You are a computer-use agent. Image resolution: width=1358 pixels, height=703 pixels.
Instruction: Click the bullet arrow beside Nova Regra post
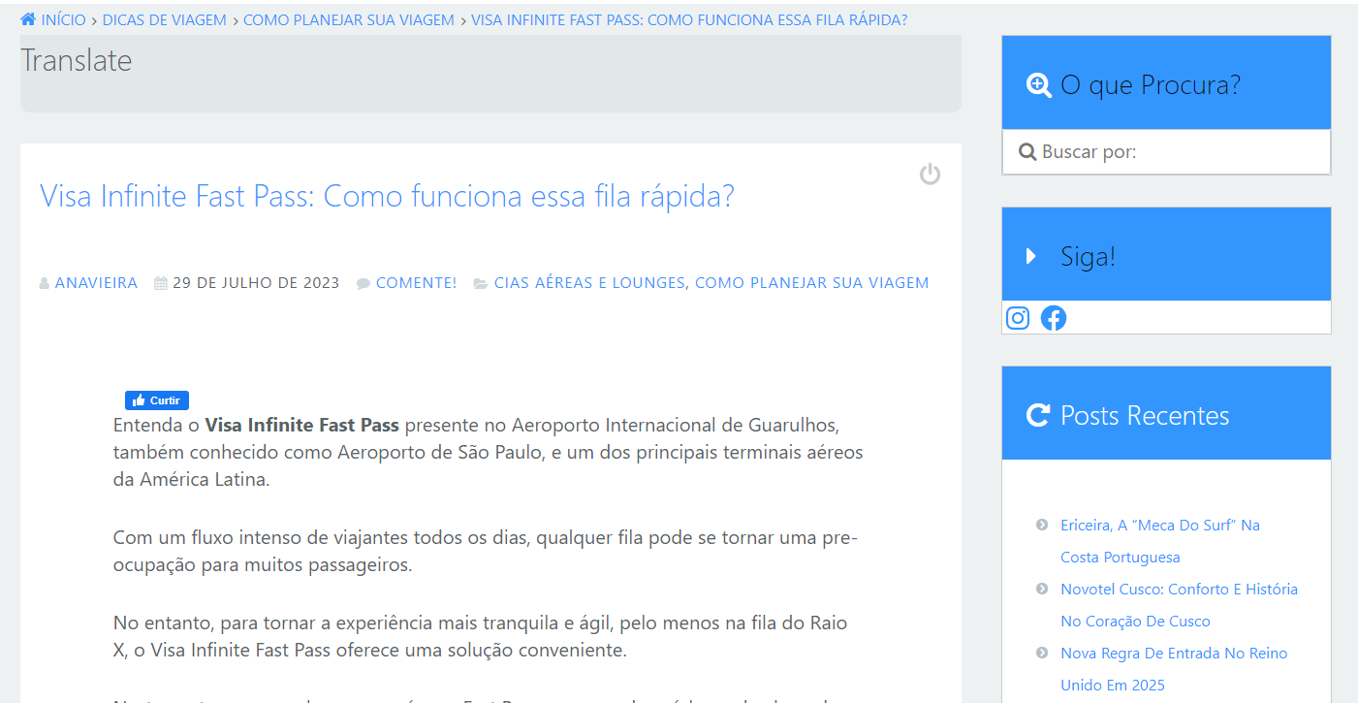tap(1042, 653)
